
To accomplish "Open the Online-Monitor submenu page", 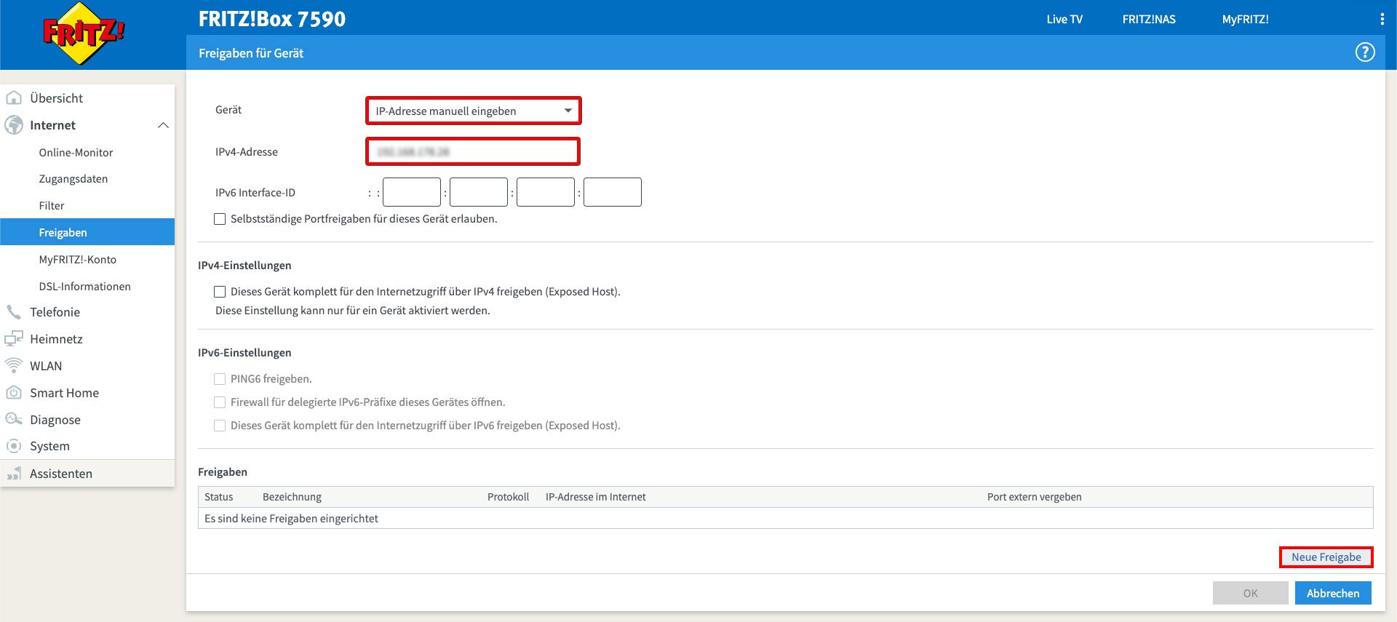I will pyautogui.click(x=76, y=153).
